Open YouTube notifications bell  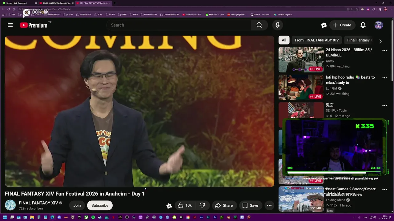tap(363, 25)
